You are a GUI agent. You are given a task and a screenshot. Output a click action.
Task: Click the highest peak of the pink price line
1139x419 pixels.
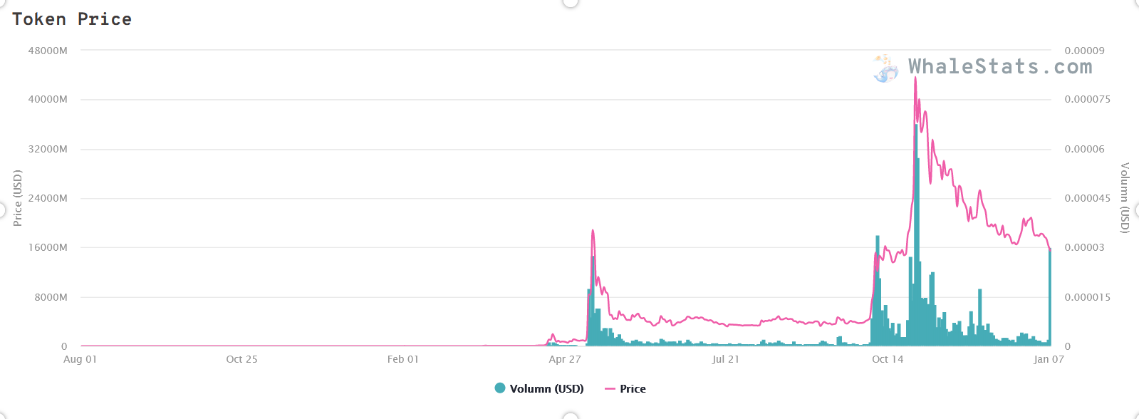click(x=915, y=78)
